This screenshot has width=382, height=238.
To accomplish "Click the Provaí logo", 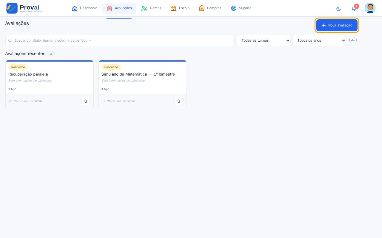I will pyautogui.click(x=24, y=8).
